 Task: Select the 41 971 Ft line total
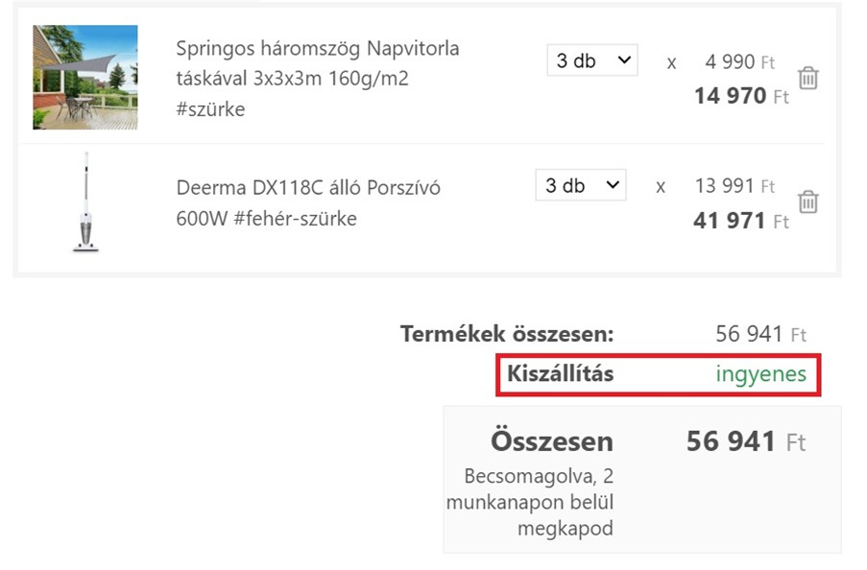point(741,221)
